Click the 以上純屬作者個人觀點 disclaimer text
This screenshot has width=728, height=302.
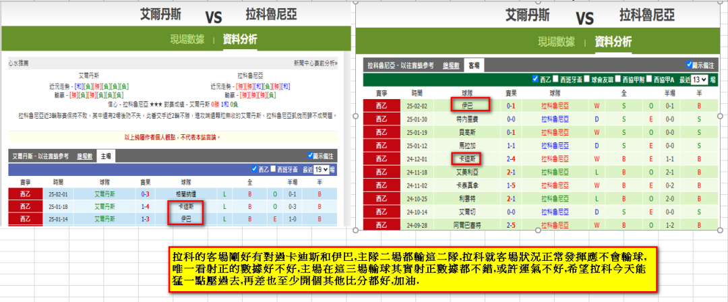172,137
